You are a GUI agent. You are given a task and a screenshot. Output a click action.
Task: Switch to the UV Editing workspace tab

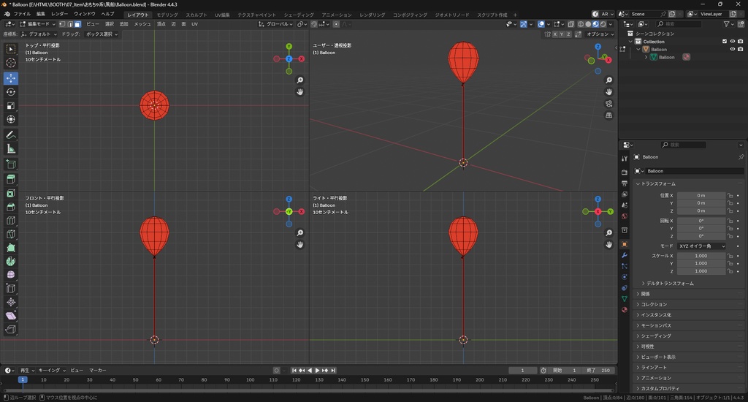tap(222, 15)
